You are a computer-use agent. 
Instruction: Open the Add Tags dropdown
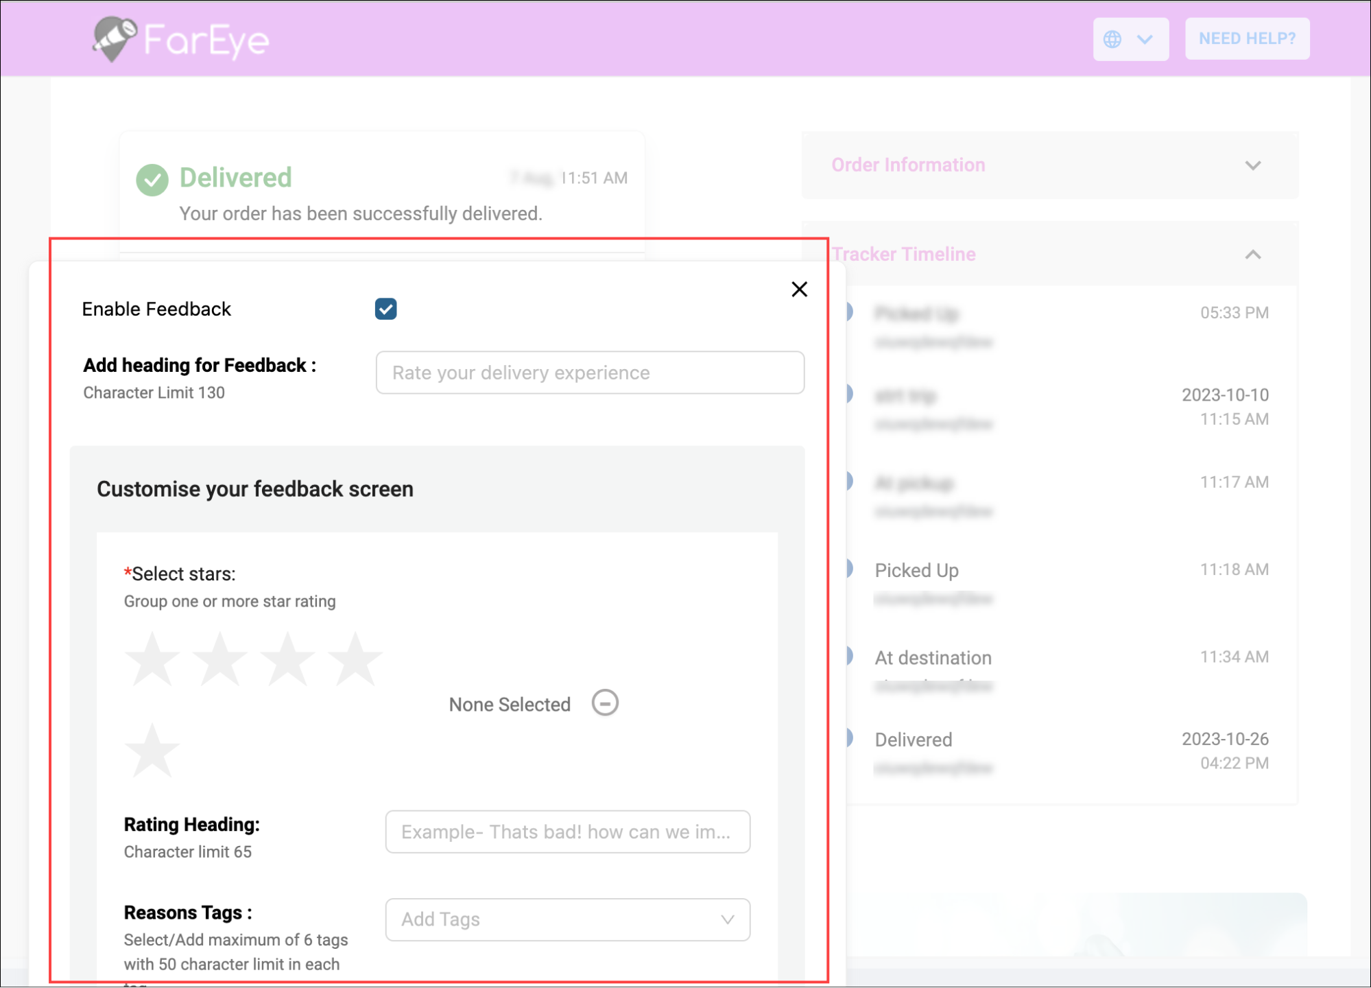tap(567, 919)
